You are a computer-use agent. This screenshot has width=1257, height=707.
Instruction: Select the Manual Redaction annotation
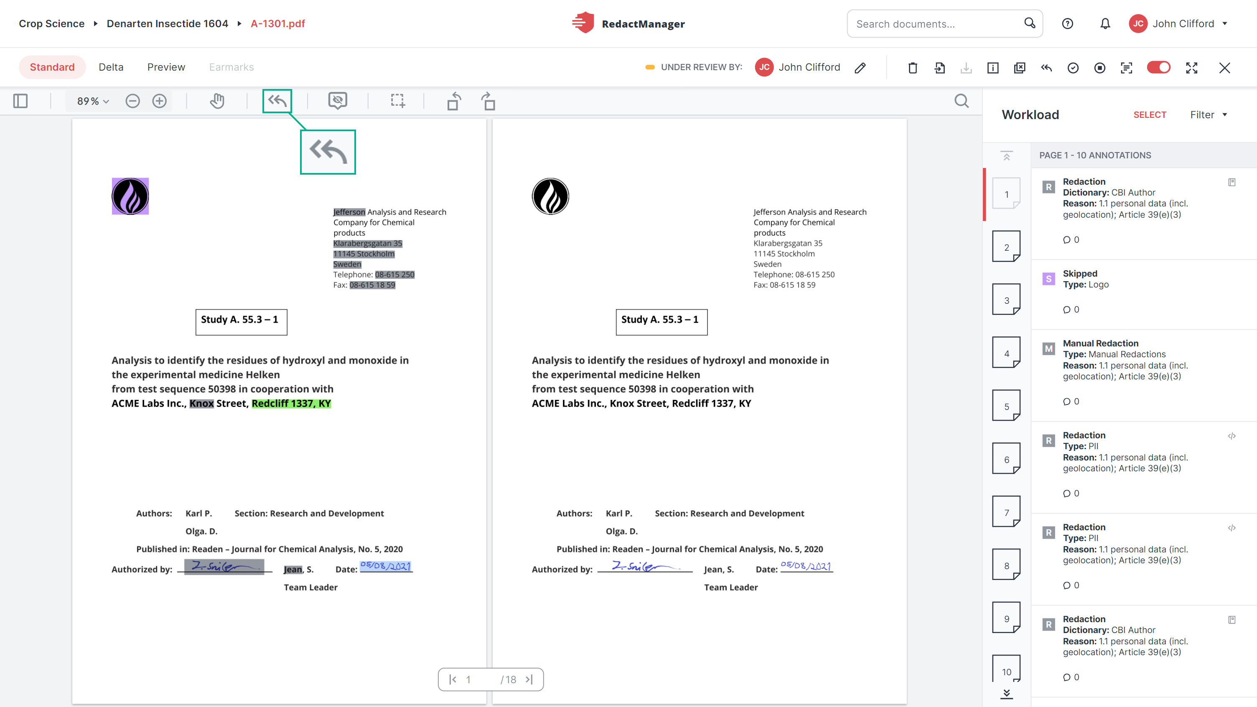tap(1144, 375)
